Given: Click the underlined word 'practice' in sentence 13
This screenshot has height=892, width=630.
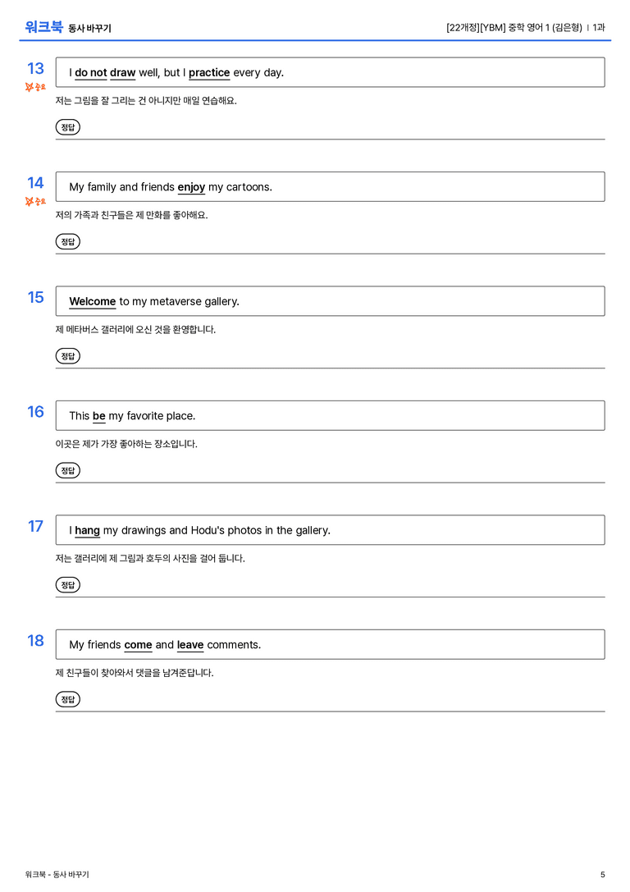Looking at the screenshot, I should 209,73.
